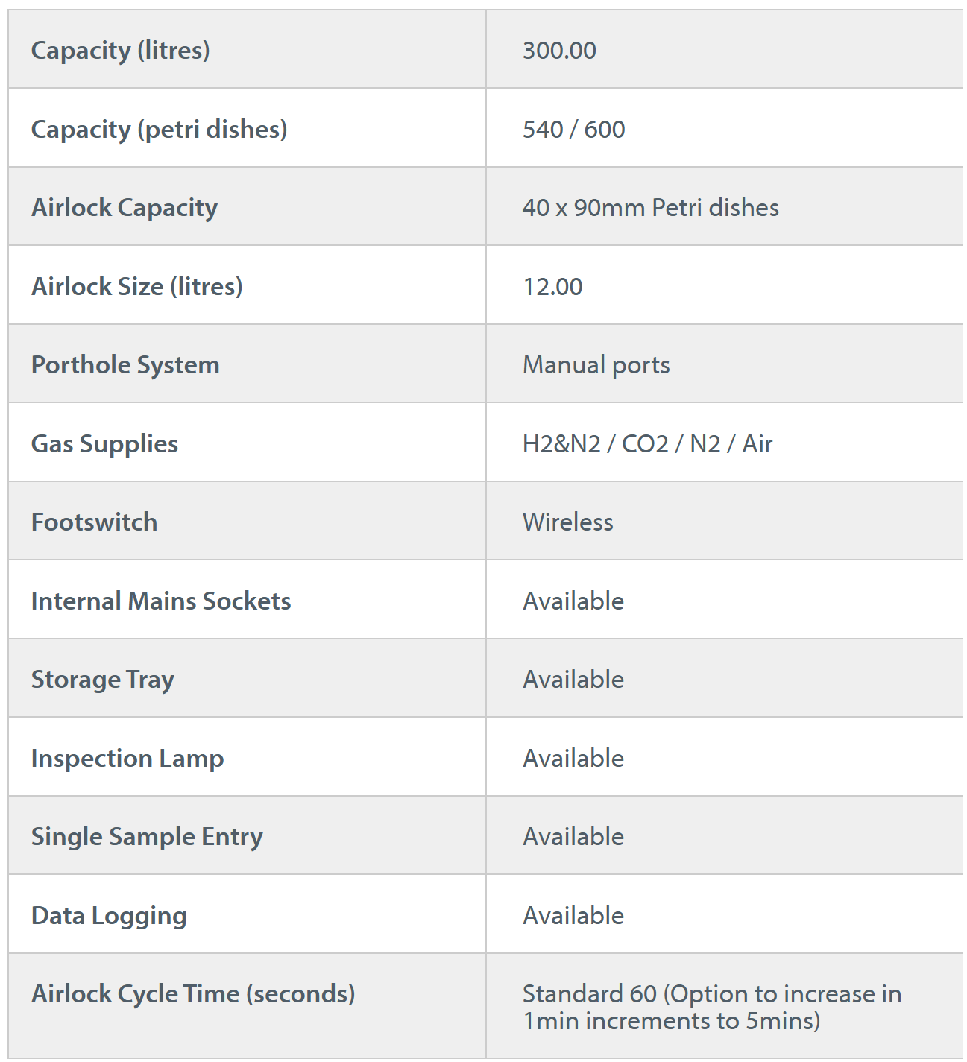
Task: Click the Porthole System label
Action: [x=125, y=365]
